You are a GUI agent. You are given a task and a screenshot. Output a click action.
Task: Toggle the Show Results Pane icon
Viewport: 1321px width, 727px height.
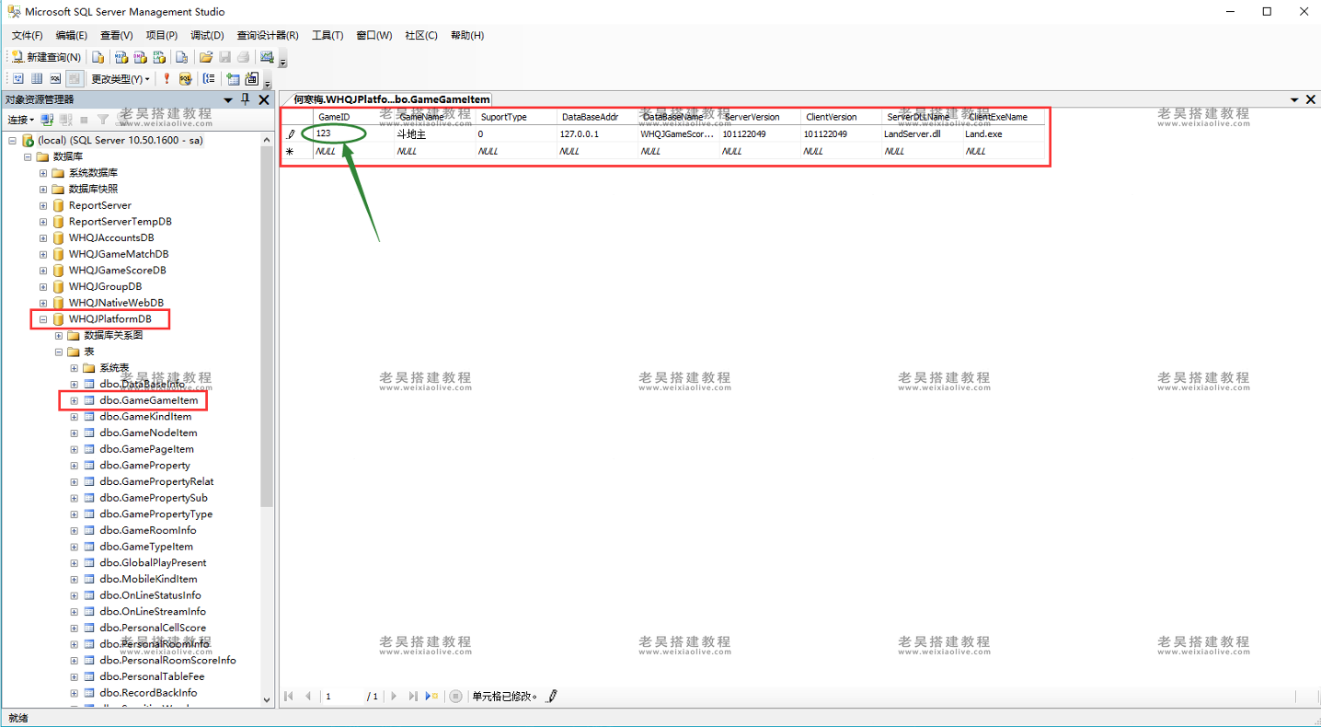point(74,79)
